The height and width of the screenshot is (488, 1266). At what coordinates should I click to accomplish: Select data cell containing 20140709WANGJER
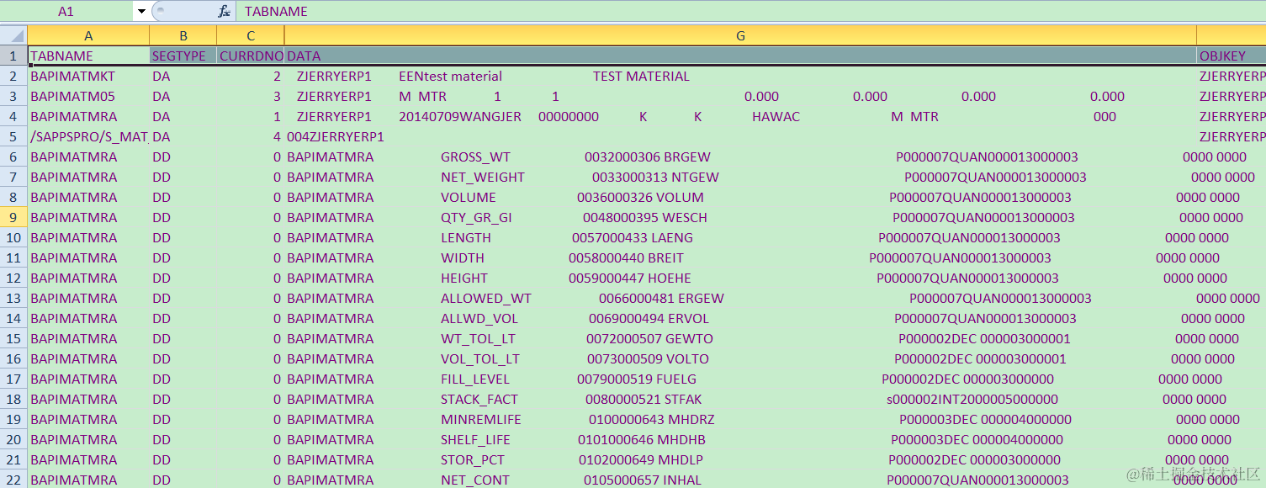point(740,117)
